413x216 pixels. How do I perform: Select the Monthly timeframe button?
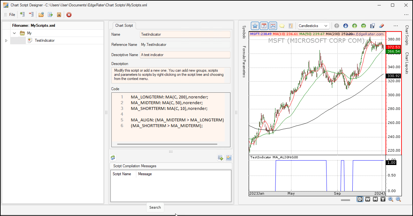pos(375,199)
